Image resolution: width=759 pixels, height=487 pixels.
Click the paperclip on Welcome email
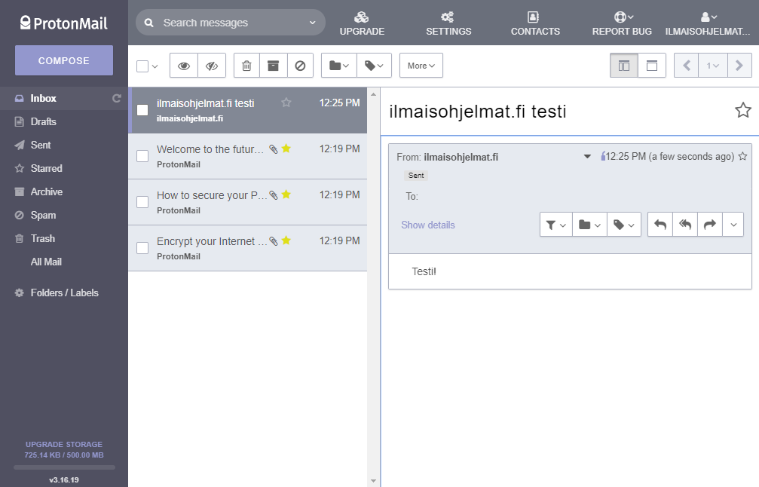[274, 149]
